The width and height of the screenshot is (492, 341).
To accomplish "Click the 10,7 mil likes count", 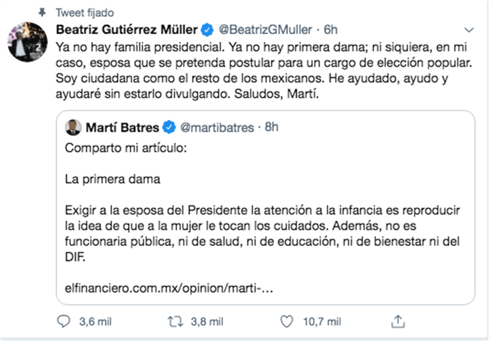I will [x=321, y=321].
